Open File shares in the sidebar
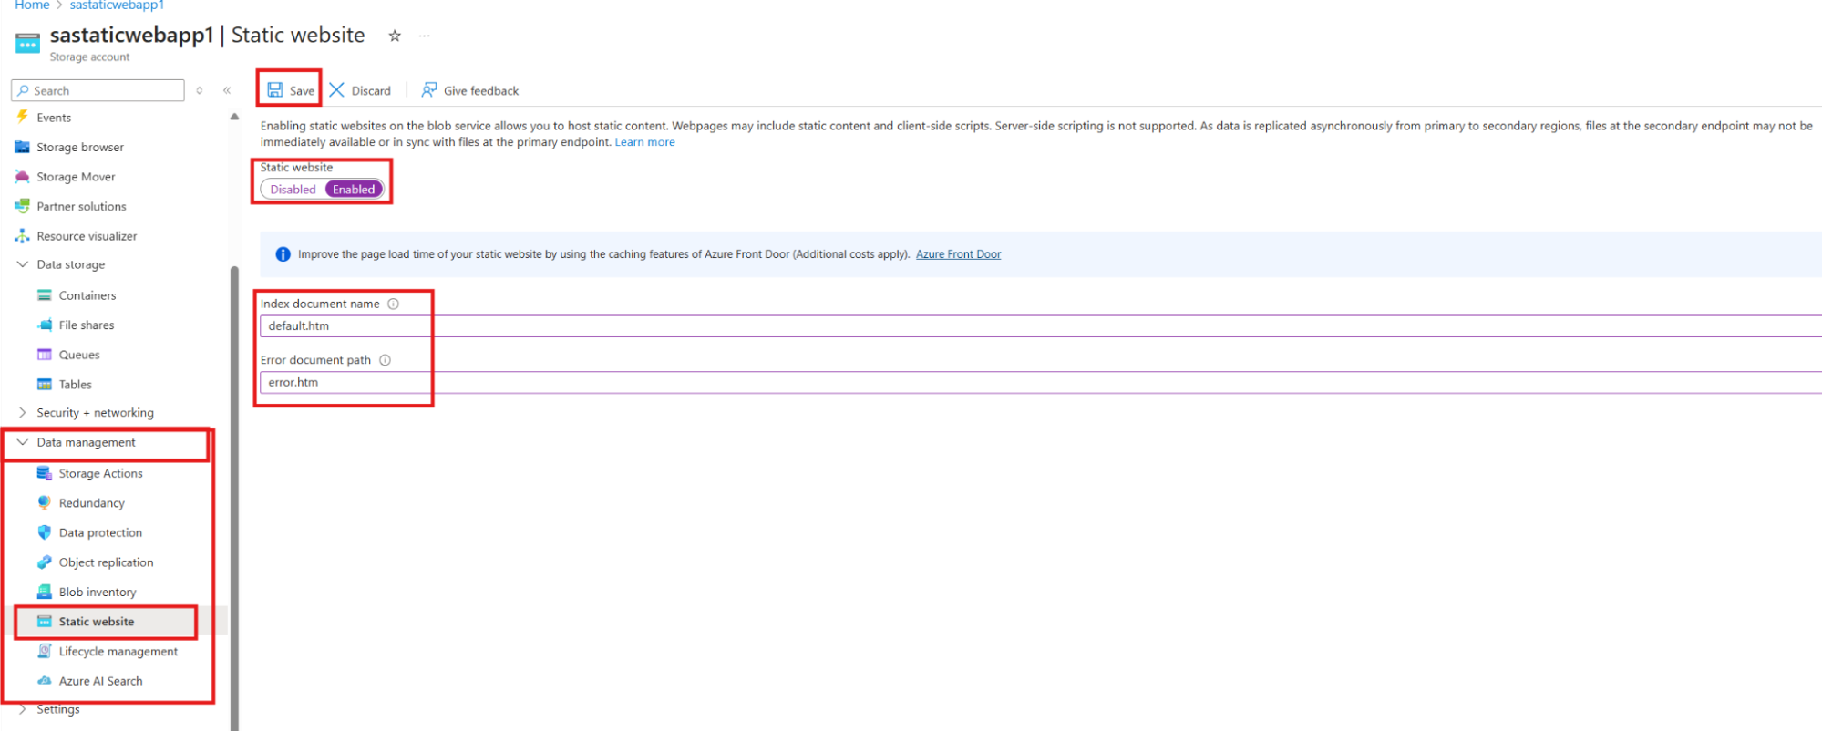The height and width of the screenshot is (732, 1822). pyautogui.click(x=87, y=325)
